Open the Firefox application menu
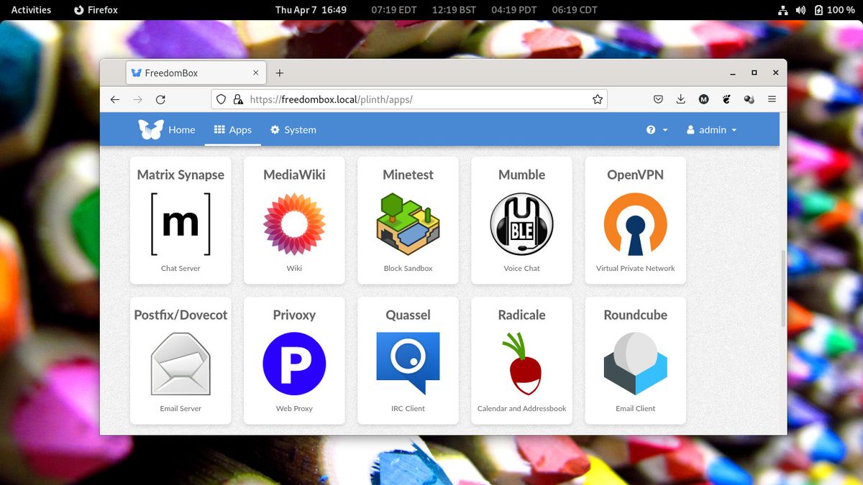Viewport: 863px width, 485px height. point(772,99)
